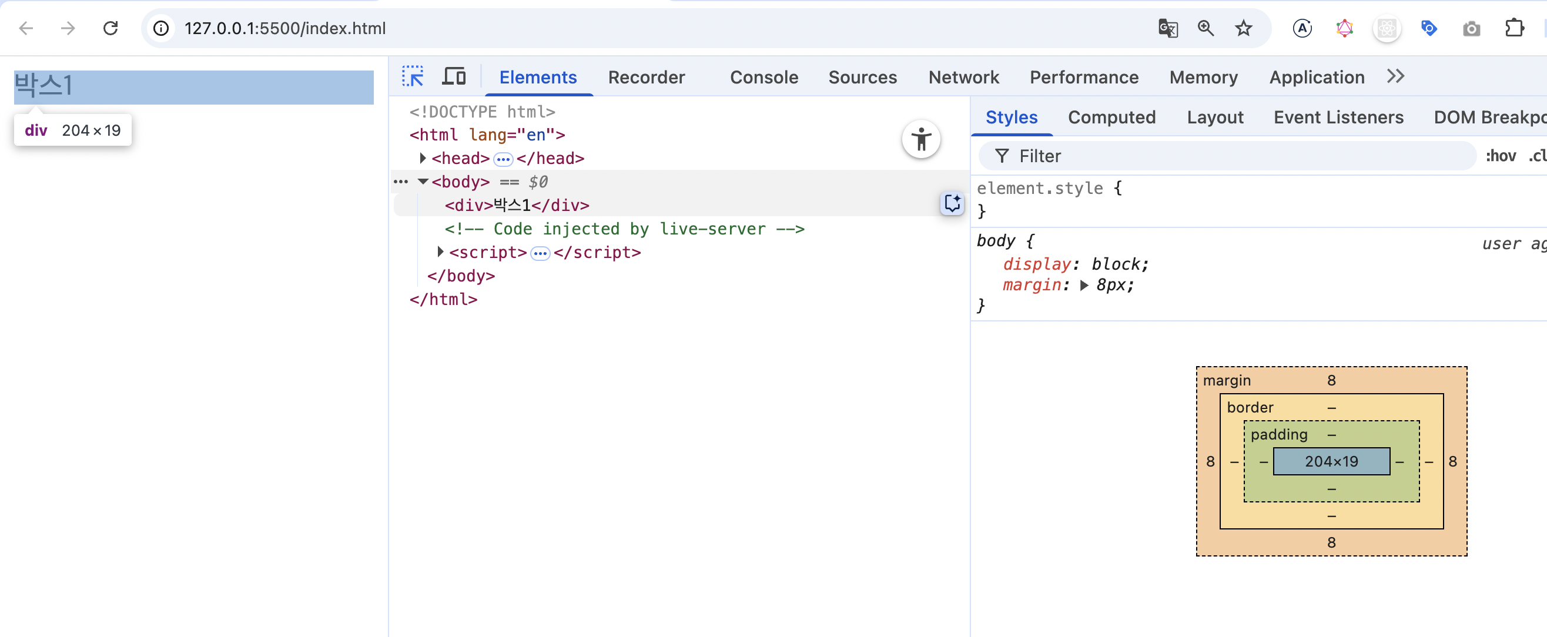Open the Console tab
Screen dimensions: 1547x637
pos(764,78)
